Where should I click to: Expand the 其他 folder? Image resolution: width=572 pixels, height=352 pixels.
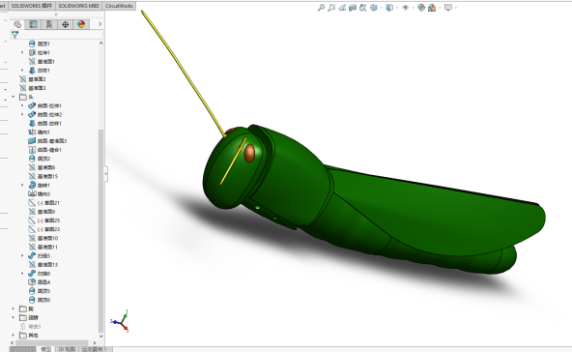pyautogui.click(x=14, y=336)
